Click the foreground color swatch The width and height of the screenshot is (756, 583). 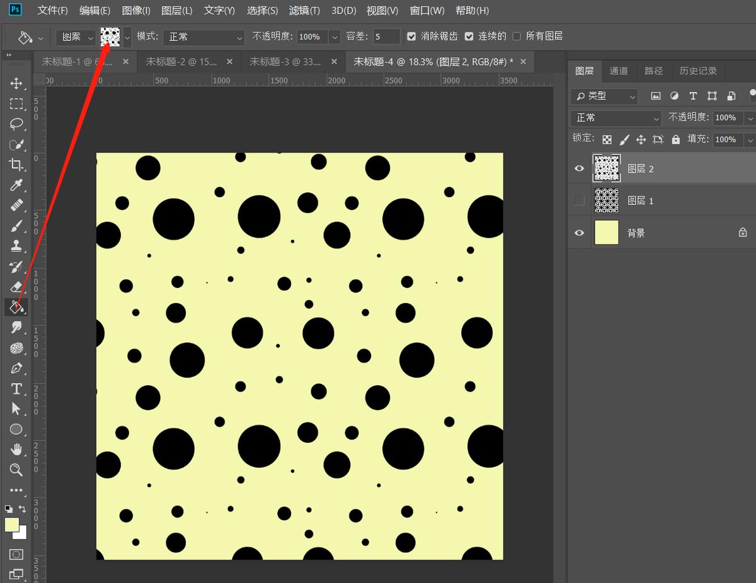[x=11, y=524]
